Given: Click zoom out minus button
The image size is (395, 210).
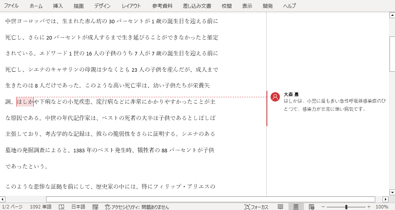Looking at the screenshot, I should [323, 207].
